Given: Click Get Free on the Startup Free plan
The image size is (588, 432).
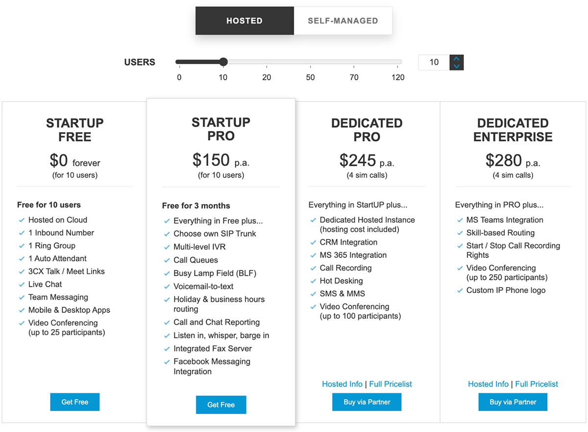Looking at the screenshot, I should pyautogui.click(x=74, y=402).
